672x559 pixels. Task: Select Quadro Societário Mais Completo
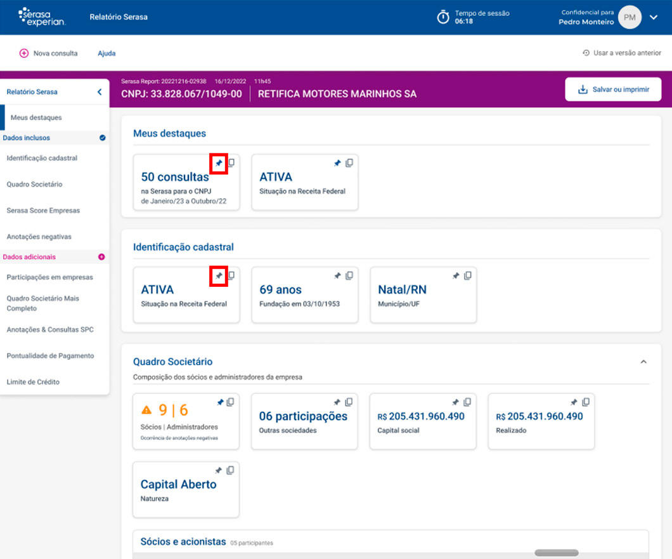coord(43,303)
